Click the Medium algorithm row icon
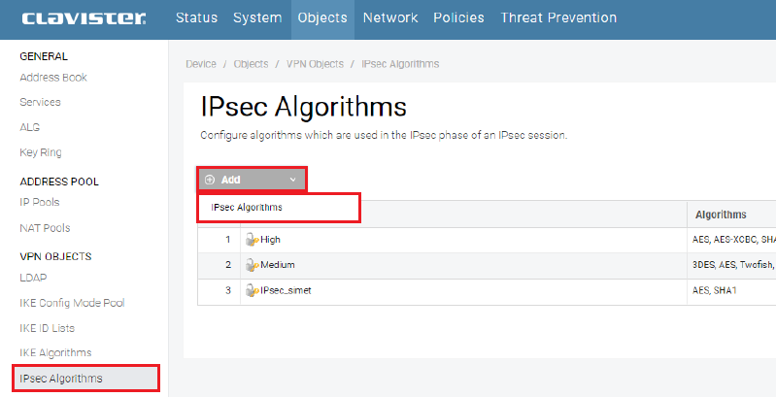This screenshot has height=397, width=776. pyautogui.click(x=252, y=264)
